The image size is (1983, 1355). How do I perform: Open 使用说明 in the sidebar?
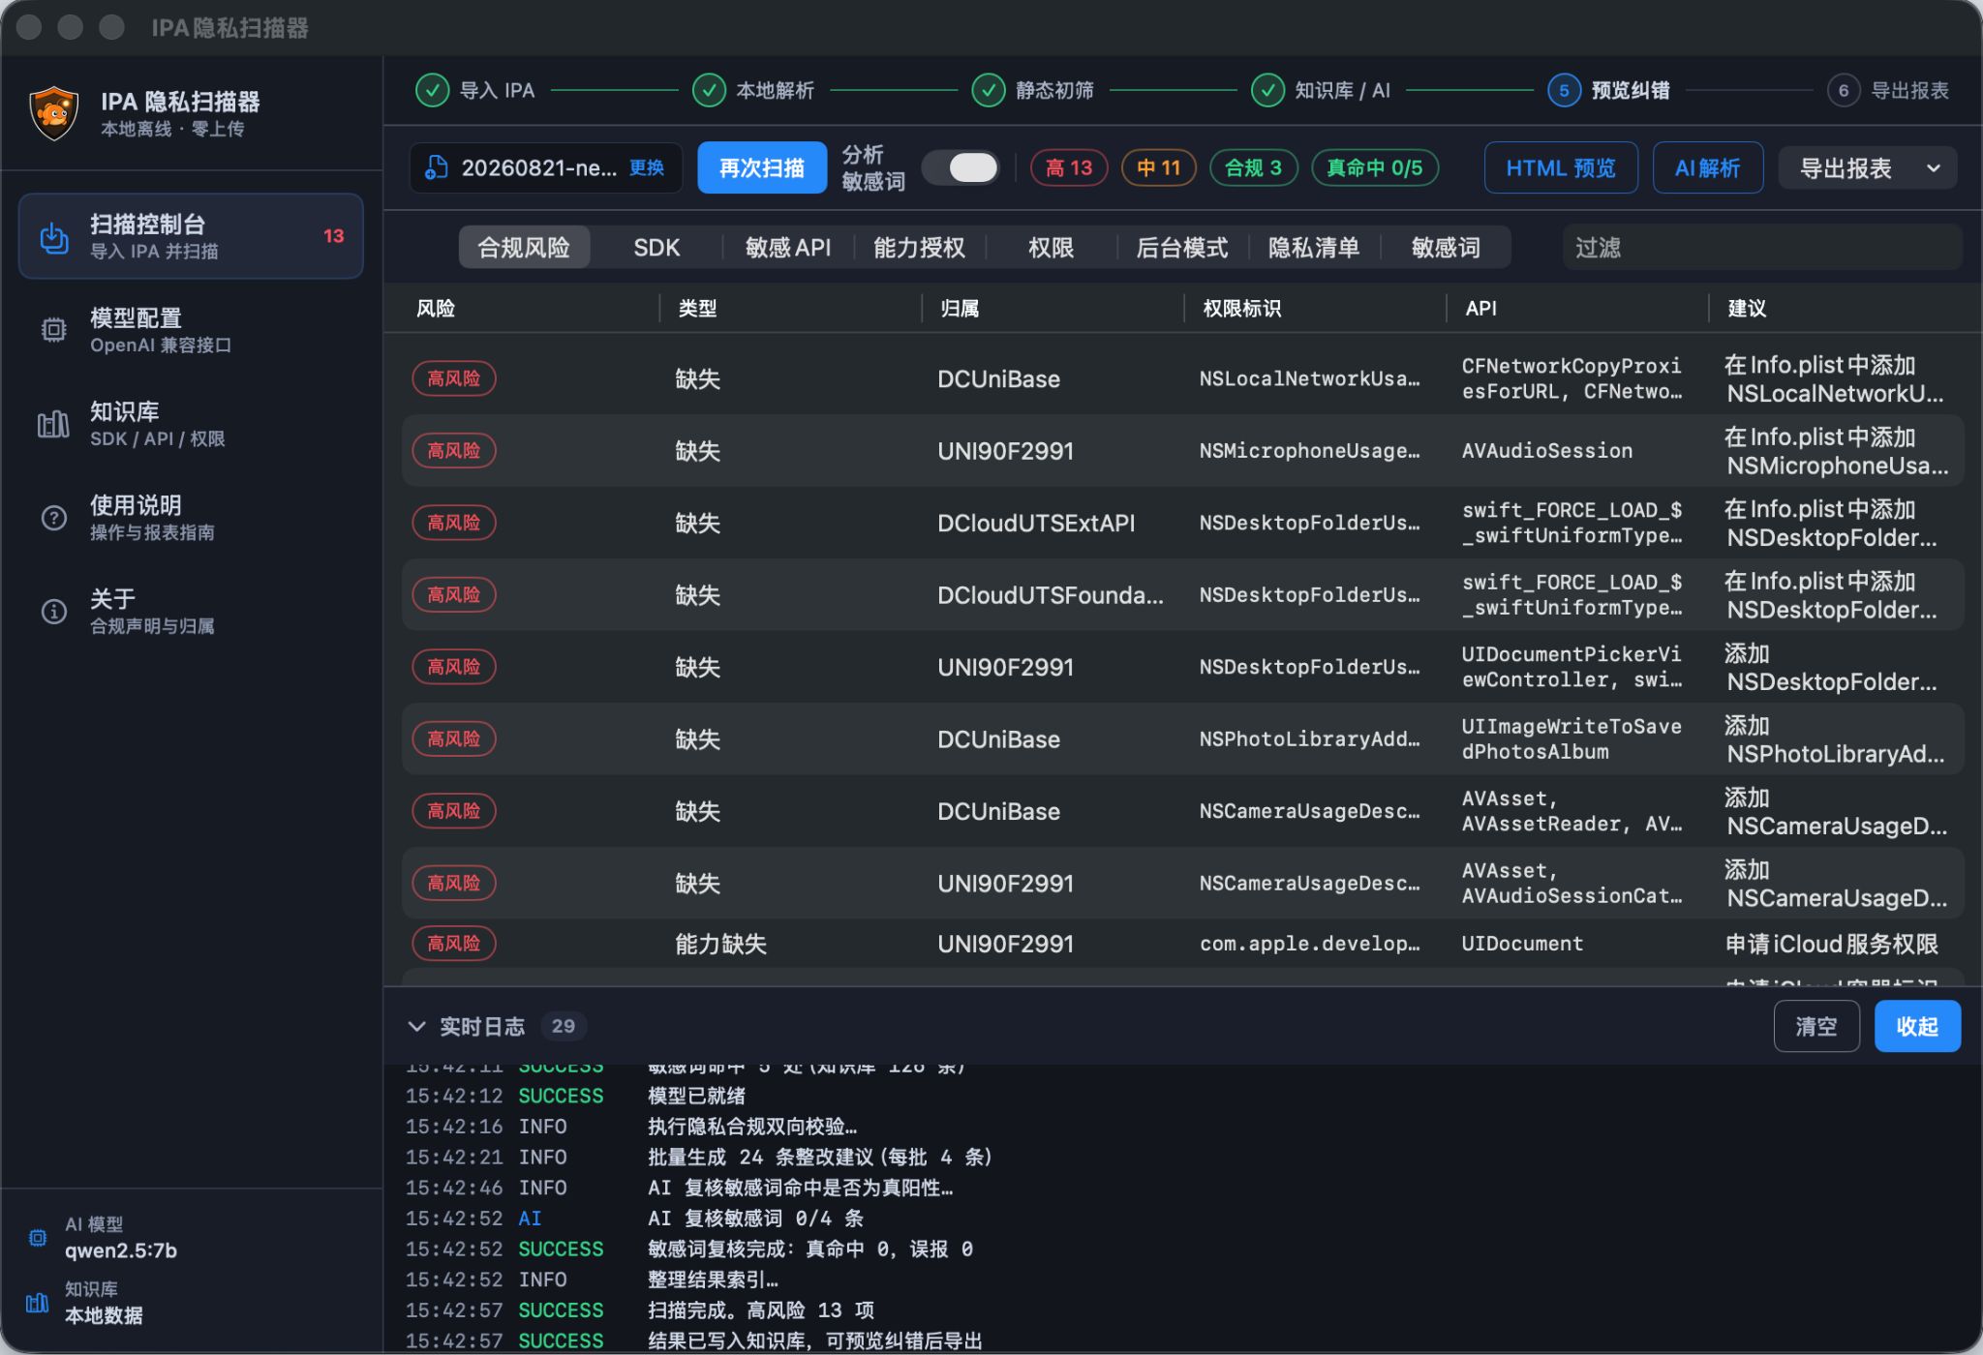click(x=191, y=518)
